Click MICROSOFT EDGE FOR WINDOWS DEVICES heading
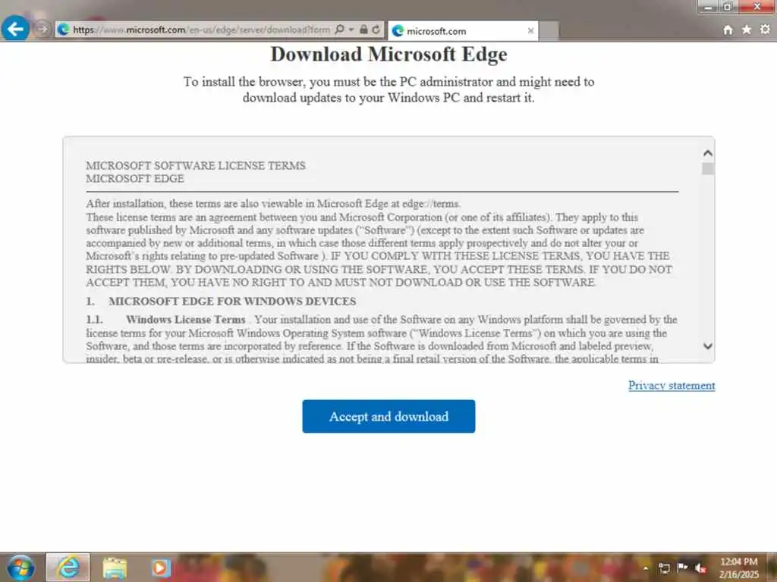 point(232,301)
